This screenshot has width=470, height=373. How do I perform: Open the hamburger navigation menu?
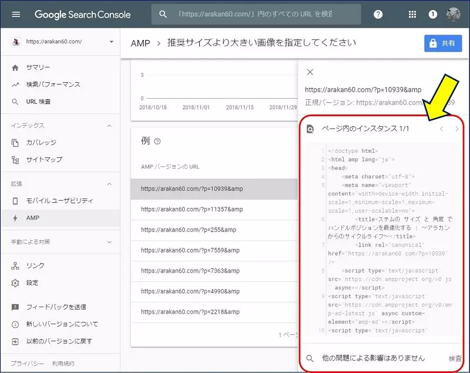tap(16, 14)
